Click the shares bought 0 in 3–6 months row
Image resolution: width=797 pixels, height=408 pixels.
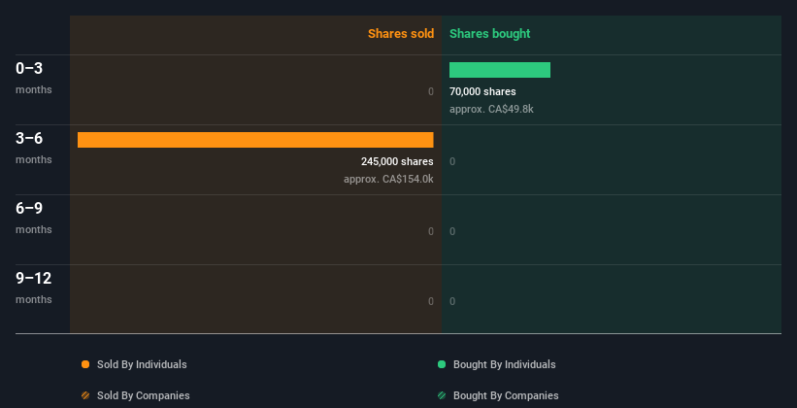452,162
